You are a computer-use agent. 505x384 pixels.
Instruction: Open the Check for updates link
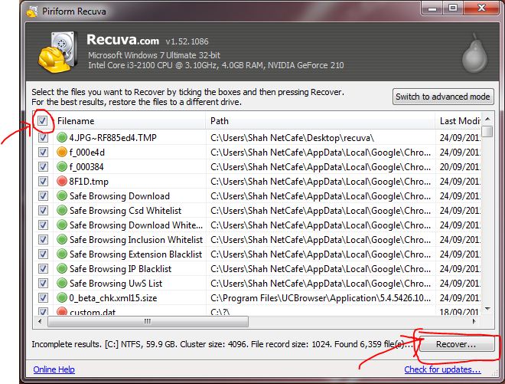click(x=442, y=369)
